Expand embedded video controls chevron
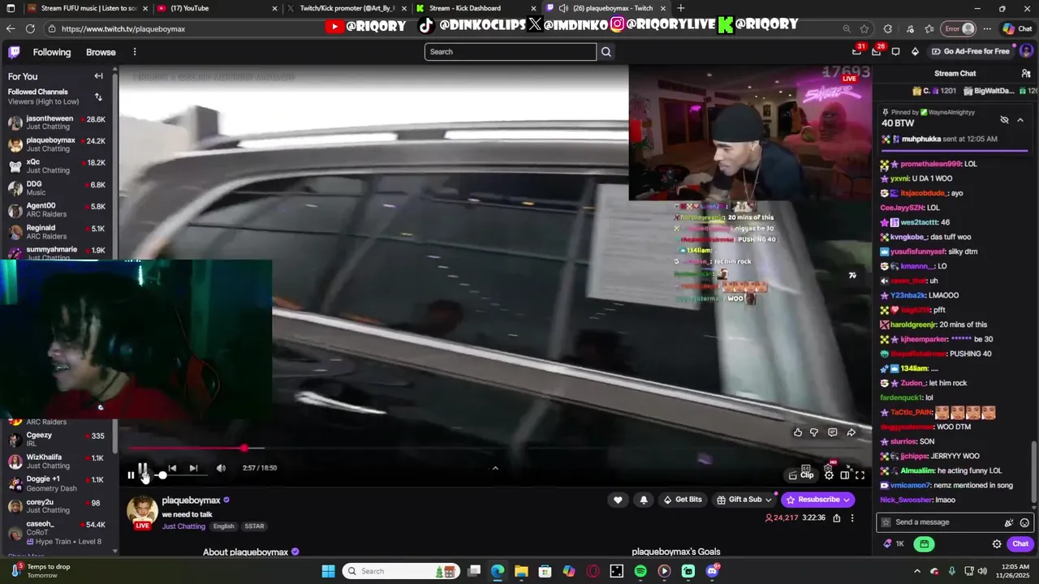The image size is (1039, 584). point(495,467)
